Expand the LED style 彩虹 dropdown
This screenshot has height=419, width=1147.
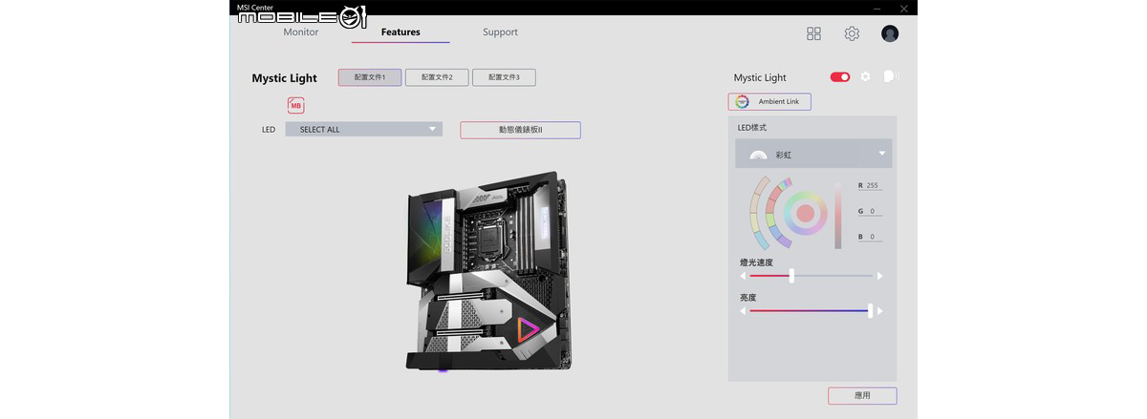click(x=813, y=154)
